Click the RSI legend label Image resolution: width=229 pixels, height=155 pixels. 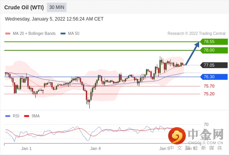(16, 116)
